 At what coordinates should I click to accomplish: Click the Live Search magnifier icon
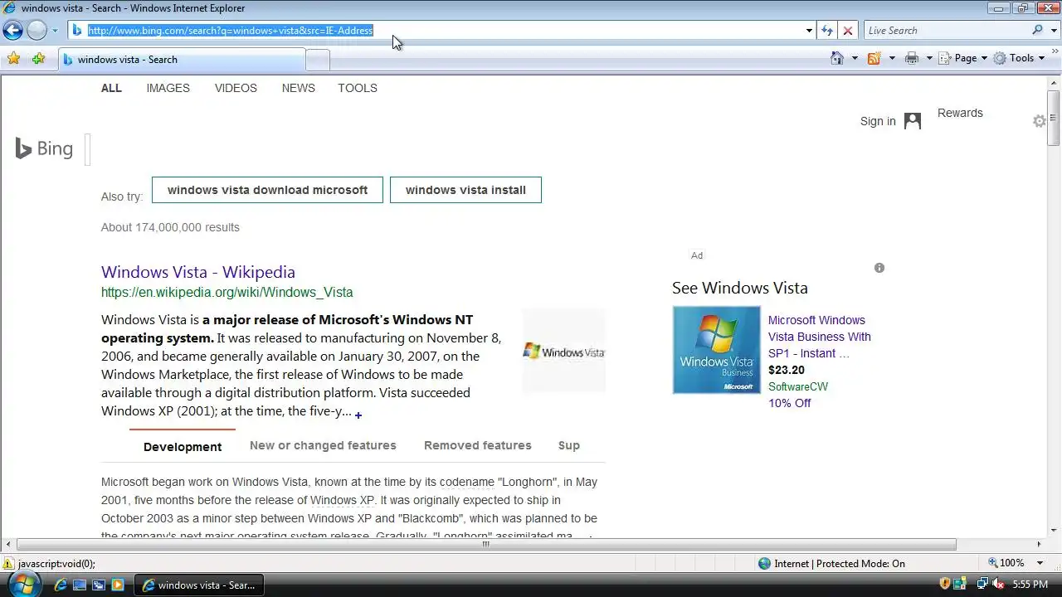1038,31
